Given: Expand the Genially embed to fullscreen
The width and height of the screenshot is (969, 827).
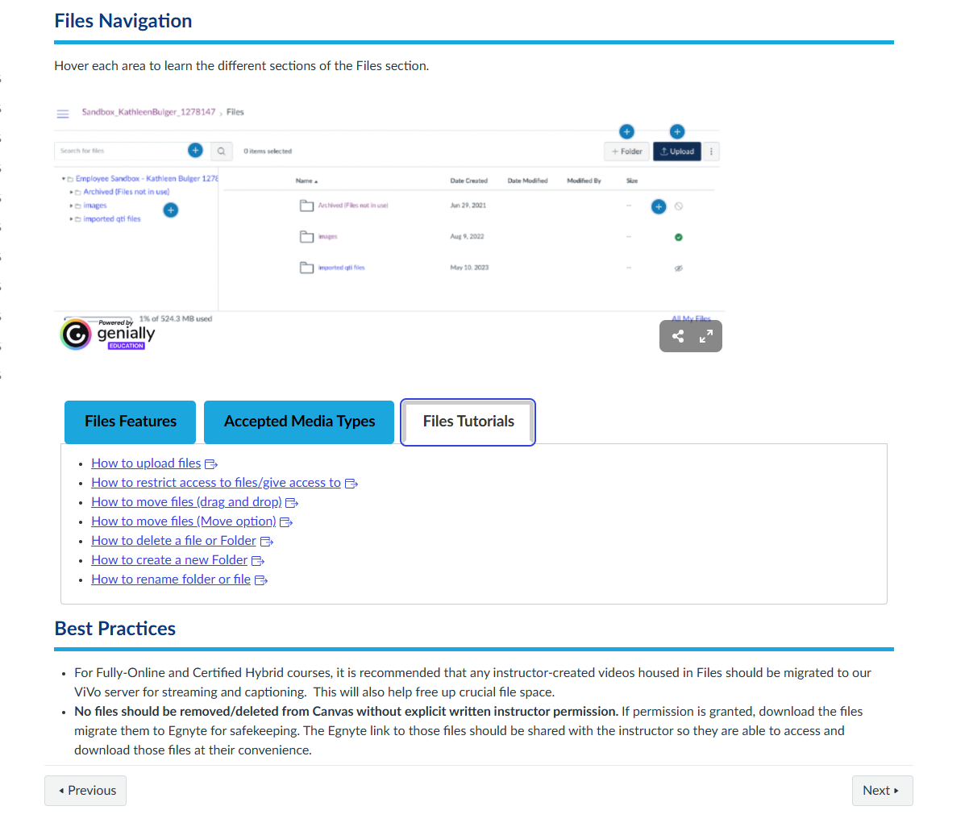Looking at the screenshot, I should pyautogui.click(x=706, y=337).
